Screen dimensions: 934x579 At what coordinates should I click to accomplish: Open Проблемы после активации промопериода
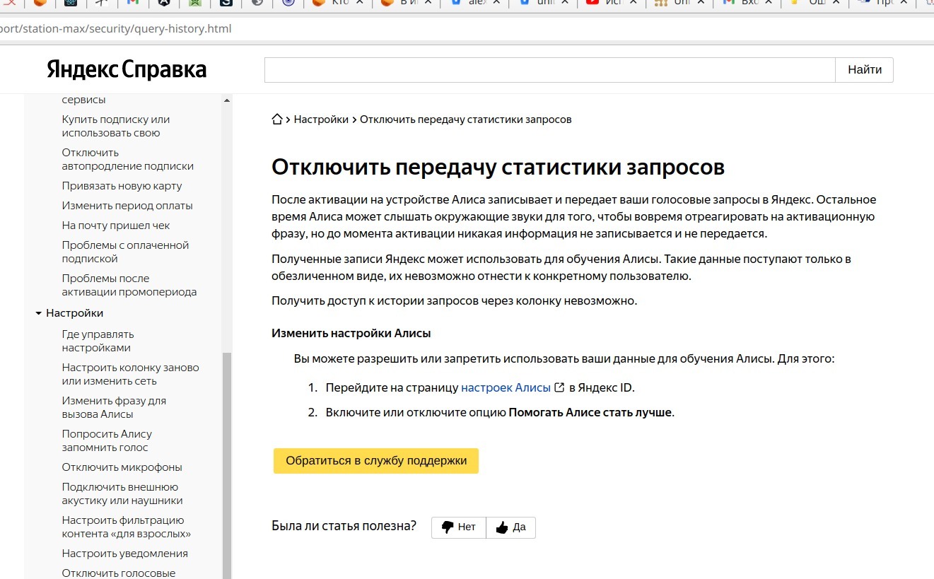129,285
